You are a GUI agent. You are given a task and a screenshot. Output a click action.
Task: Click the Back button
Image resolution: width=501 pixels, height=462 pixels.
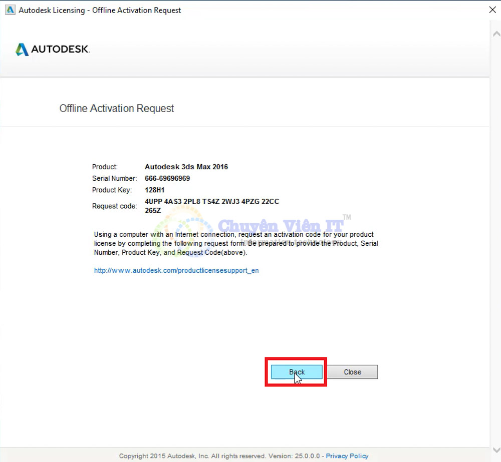297,372
